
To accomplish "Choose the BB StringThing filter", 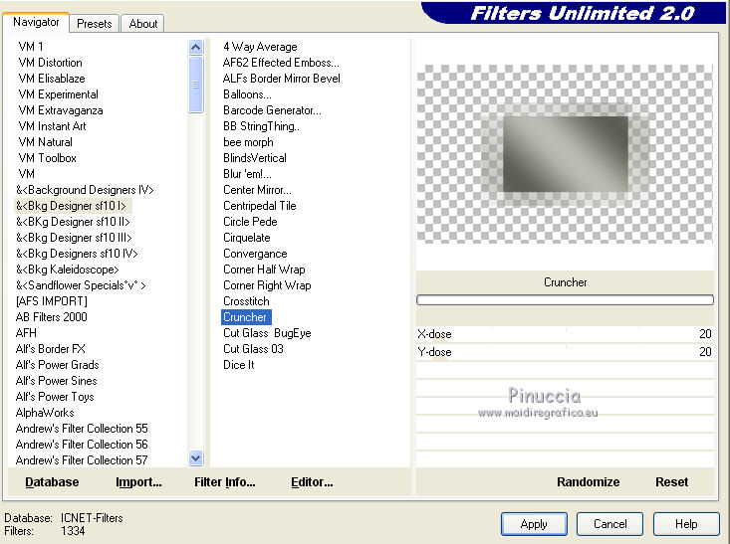I will (x=261, y=126).
